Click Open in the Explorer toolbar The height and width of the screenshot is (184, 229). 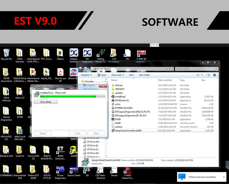click(102, 75)
